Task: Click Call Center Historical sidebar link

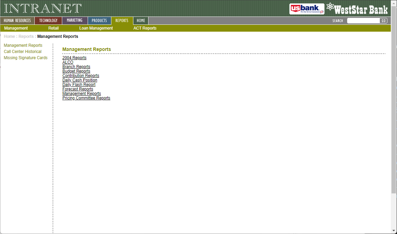Action: tap(23, 52)
